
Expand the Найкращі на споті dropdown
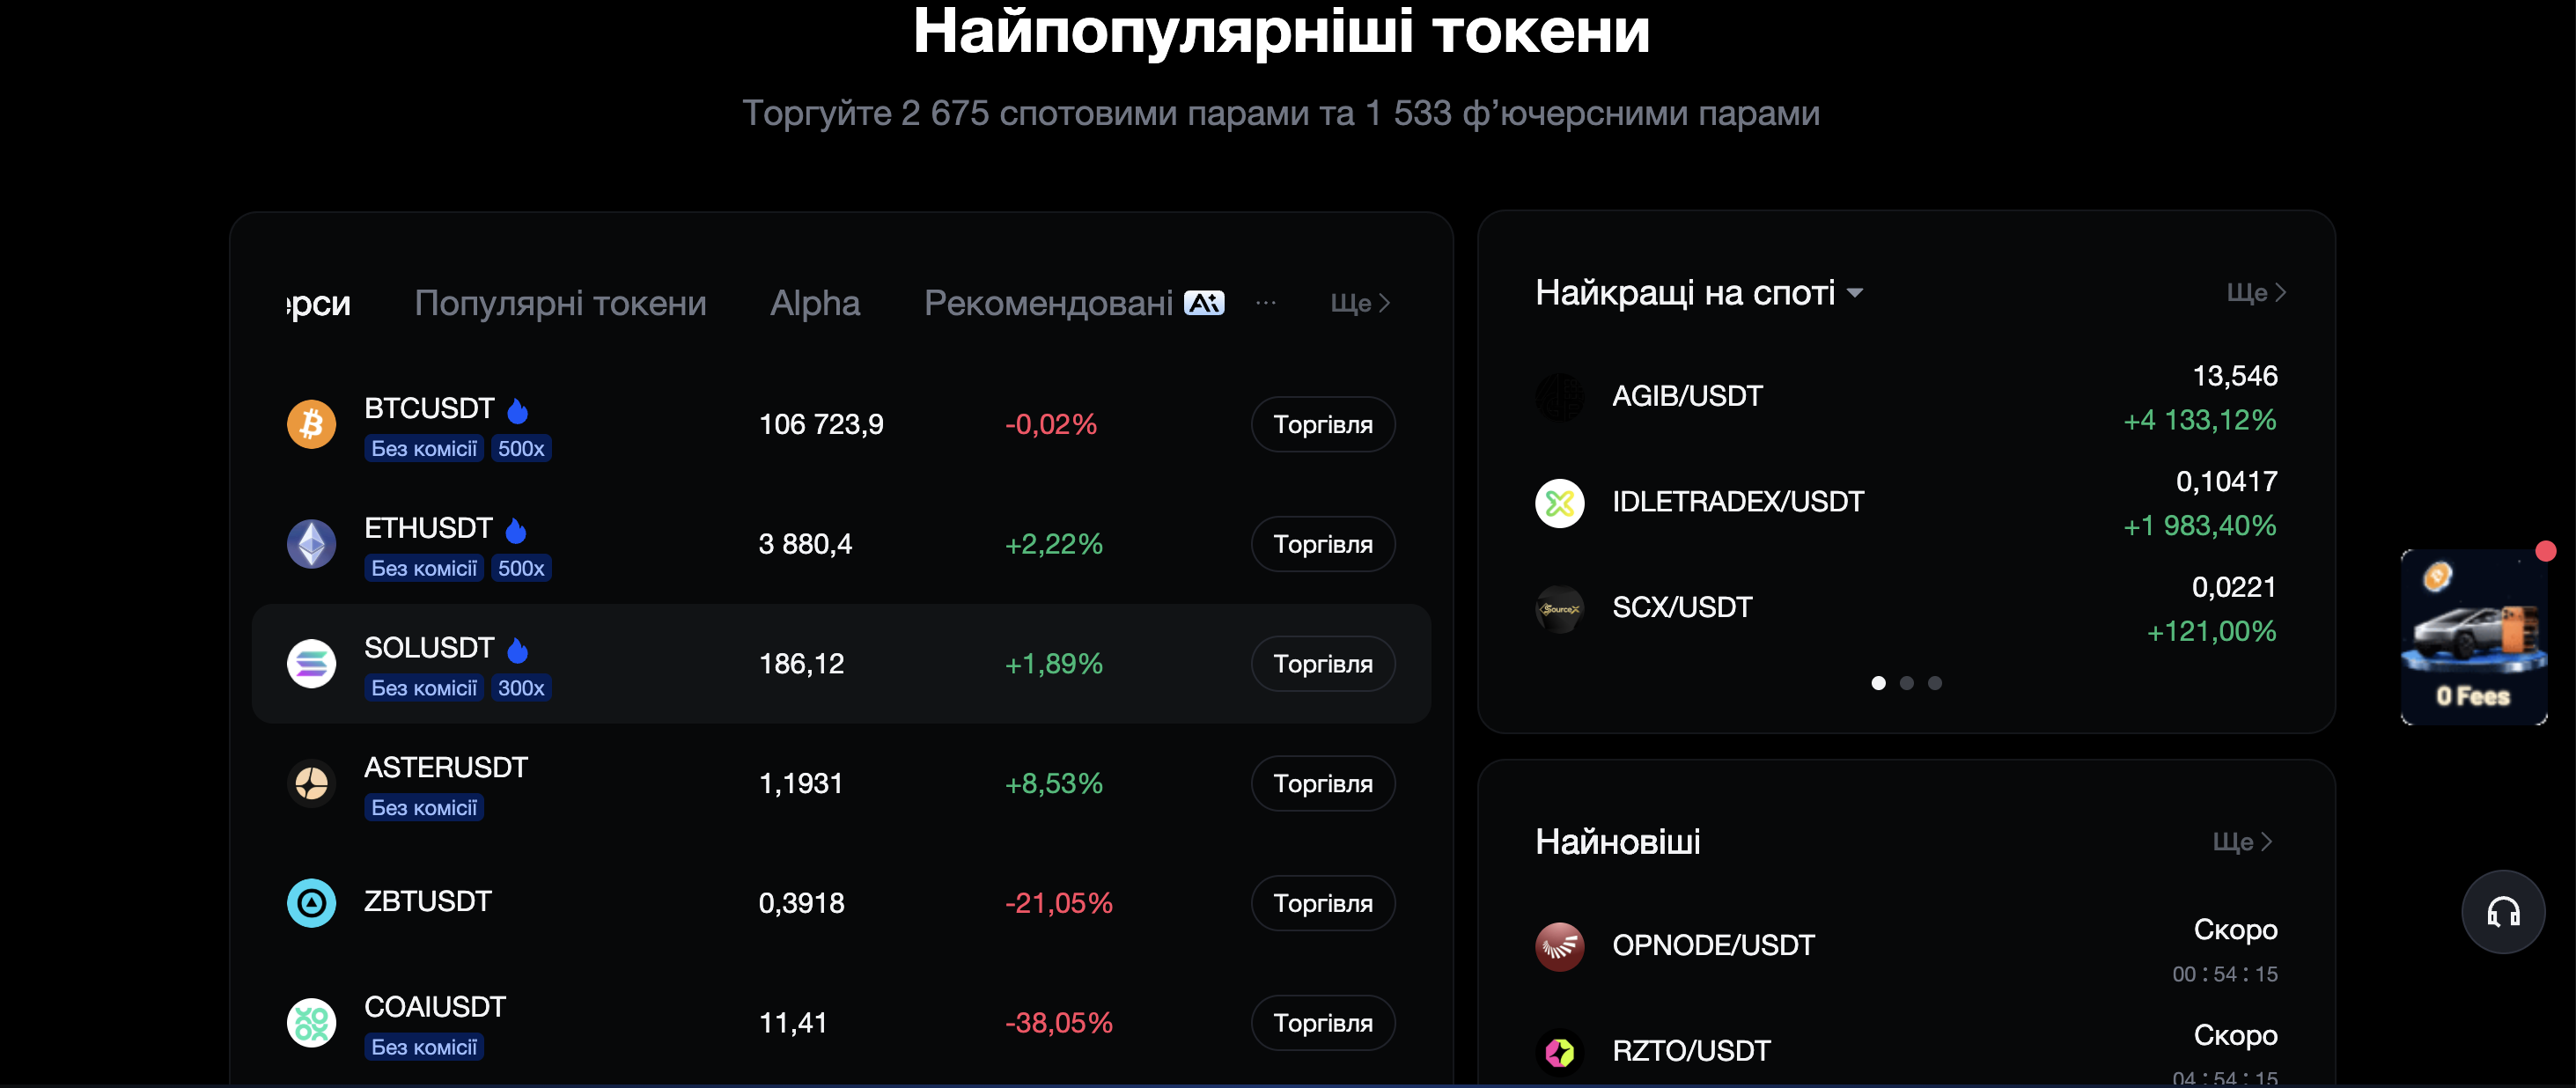(x=1855, y=293)
